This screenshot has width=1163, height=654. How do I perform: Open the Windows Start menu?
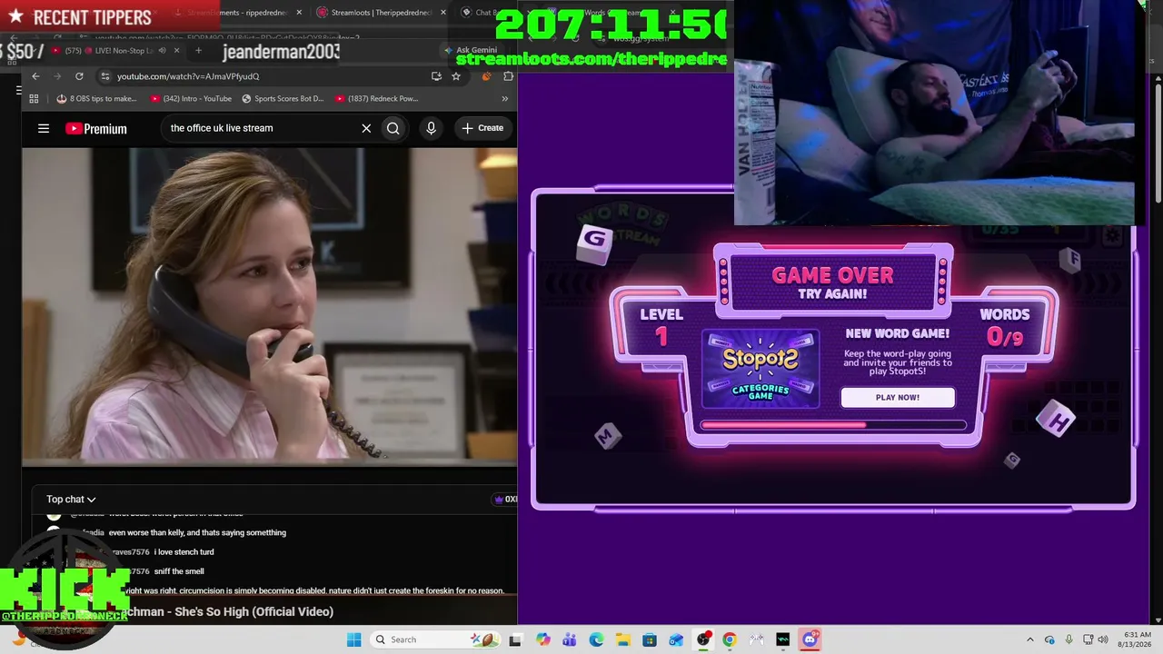[x=353, y=639]
